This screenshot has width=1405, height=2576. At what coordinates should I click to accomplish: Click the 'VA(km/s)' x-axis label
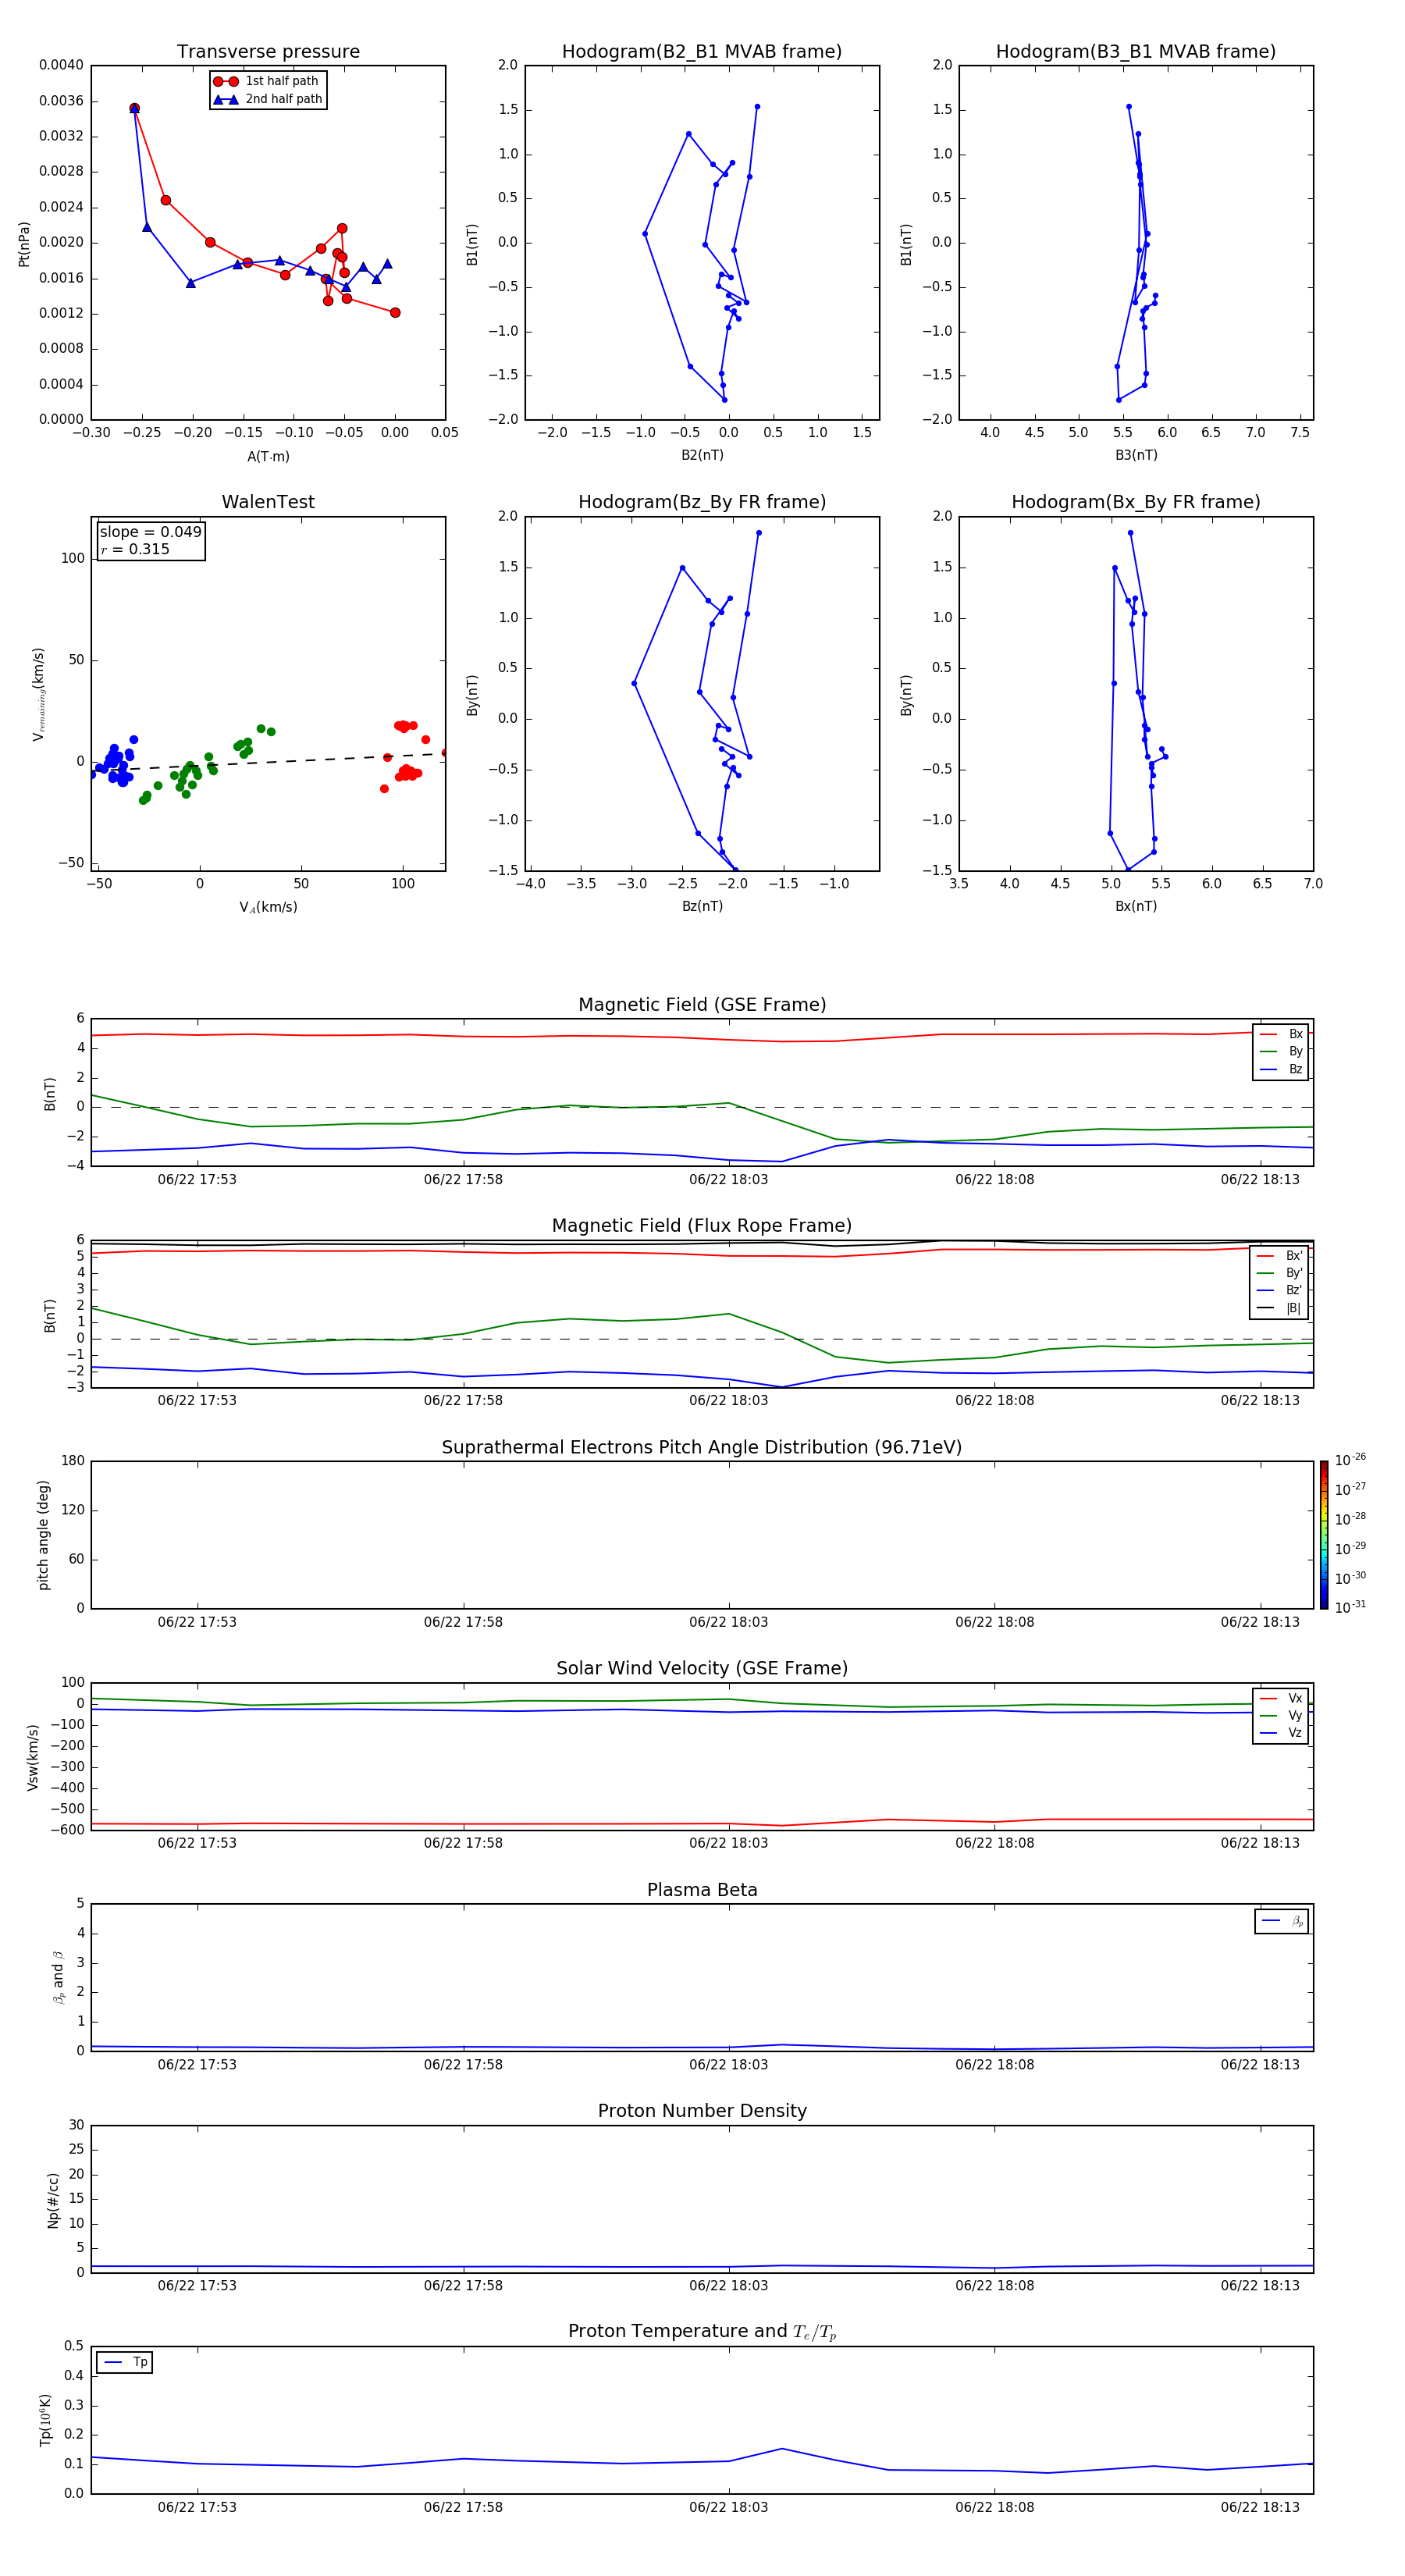[x=268, y=907]
